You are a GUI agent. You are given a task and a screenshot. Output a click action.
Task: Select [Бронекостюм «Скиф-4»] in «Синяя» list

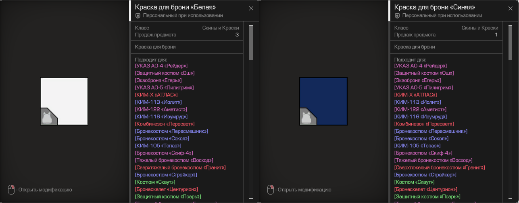coord(423,153)
